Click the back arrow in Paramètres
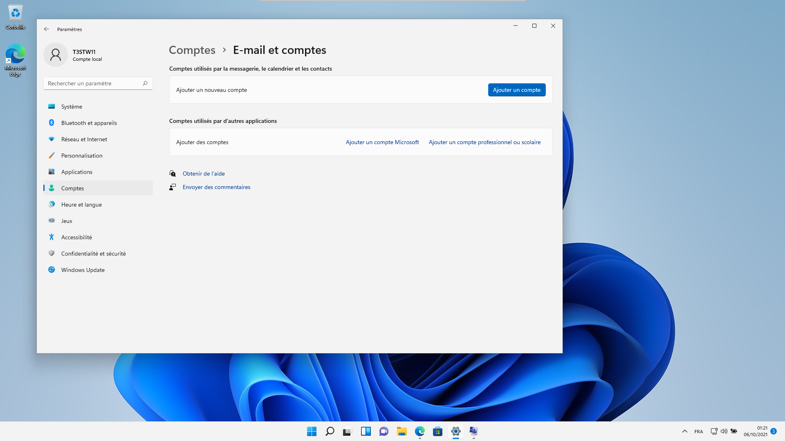Screen dimensions: 785x441 pos(47,29)
